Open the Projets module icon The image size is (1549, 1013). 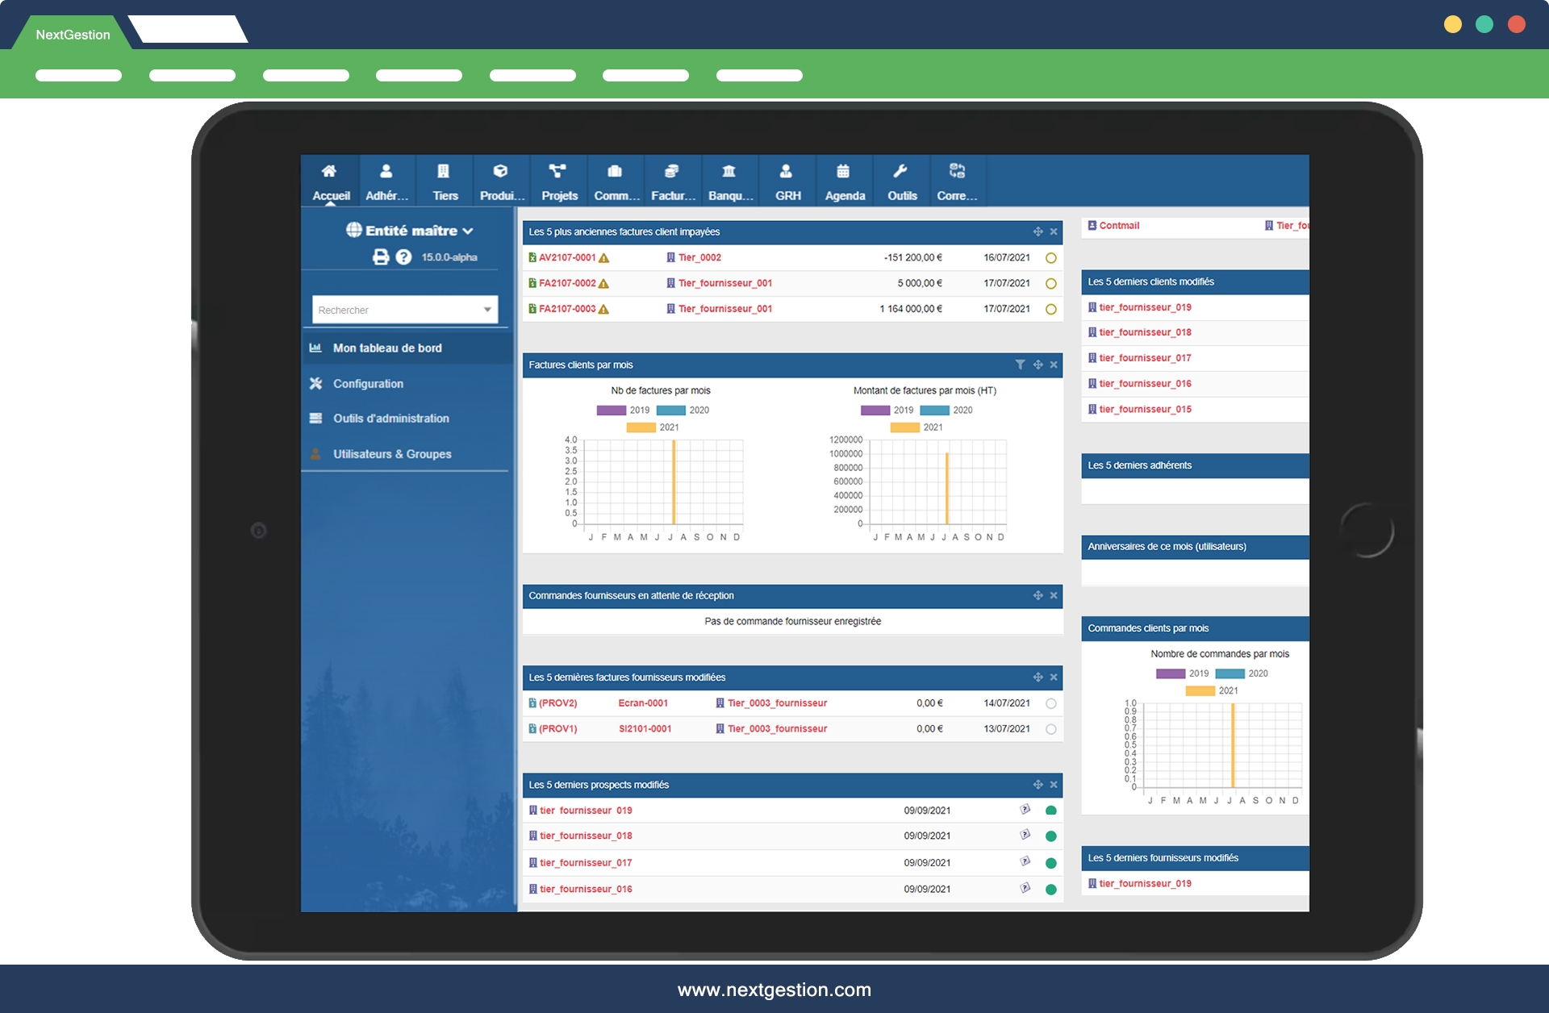557,171
